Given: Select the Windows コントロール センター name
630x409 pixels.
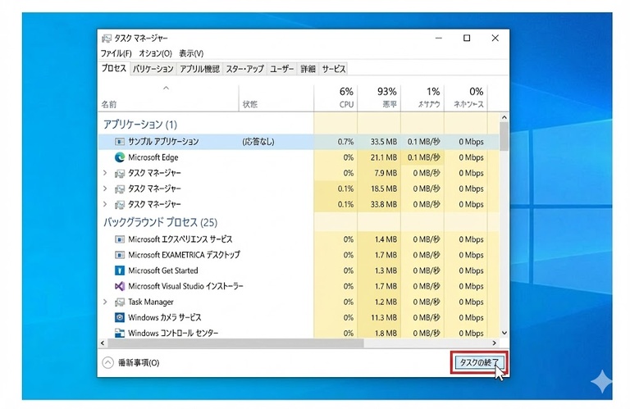Looking at the screenshot, I should coord(174,333).
